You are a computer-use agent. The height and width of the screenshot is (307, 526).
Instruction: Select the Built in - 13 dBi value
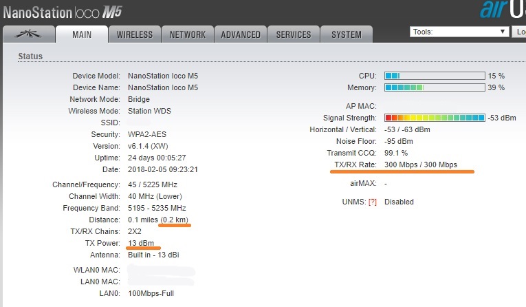coord(153,255)
